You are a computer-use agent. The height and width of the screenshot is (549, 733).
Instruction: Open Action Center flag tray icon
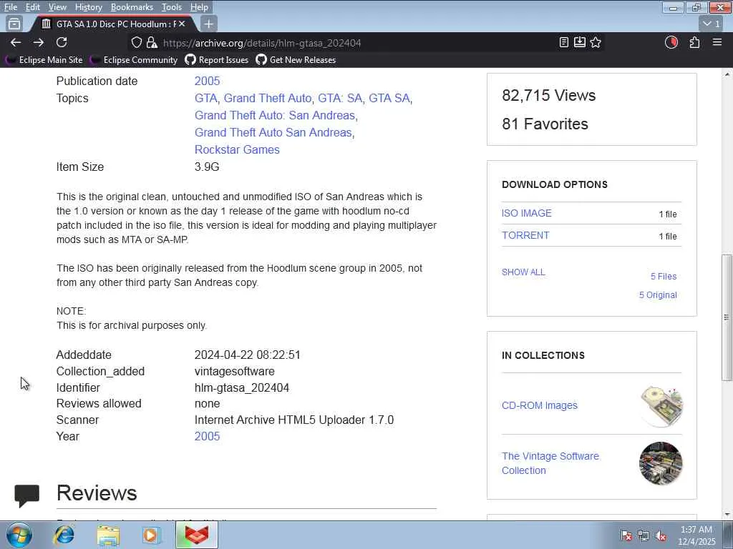(x=626, y=535)
